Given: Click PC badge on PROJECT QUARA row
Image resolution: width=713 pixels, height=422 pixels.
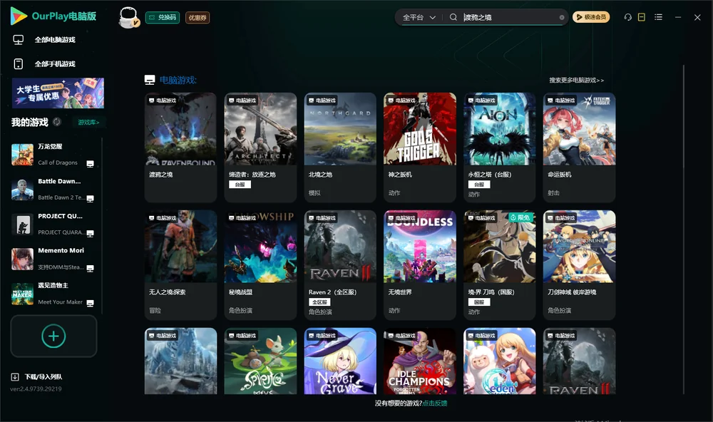Looking at the screenshot, I should tap(90, 233).
